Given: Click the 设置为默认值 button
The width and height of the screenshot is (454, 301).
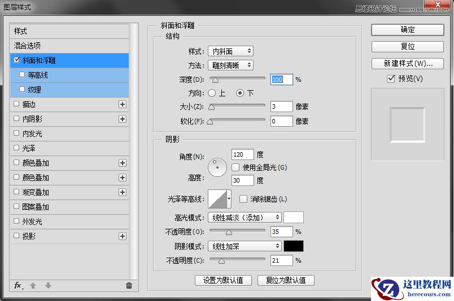Looking at the screenshot, I should (223, 280).
